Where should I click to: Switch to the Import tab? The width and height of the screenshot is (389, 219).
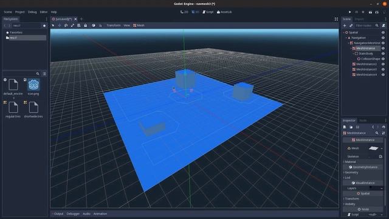359,19
